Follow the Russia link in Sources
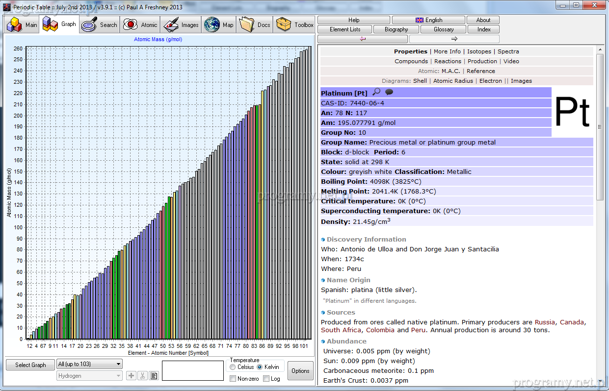Screen dimensions: 609x391 (x=545, y=322)
